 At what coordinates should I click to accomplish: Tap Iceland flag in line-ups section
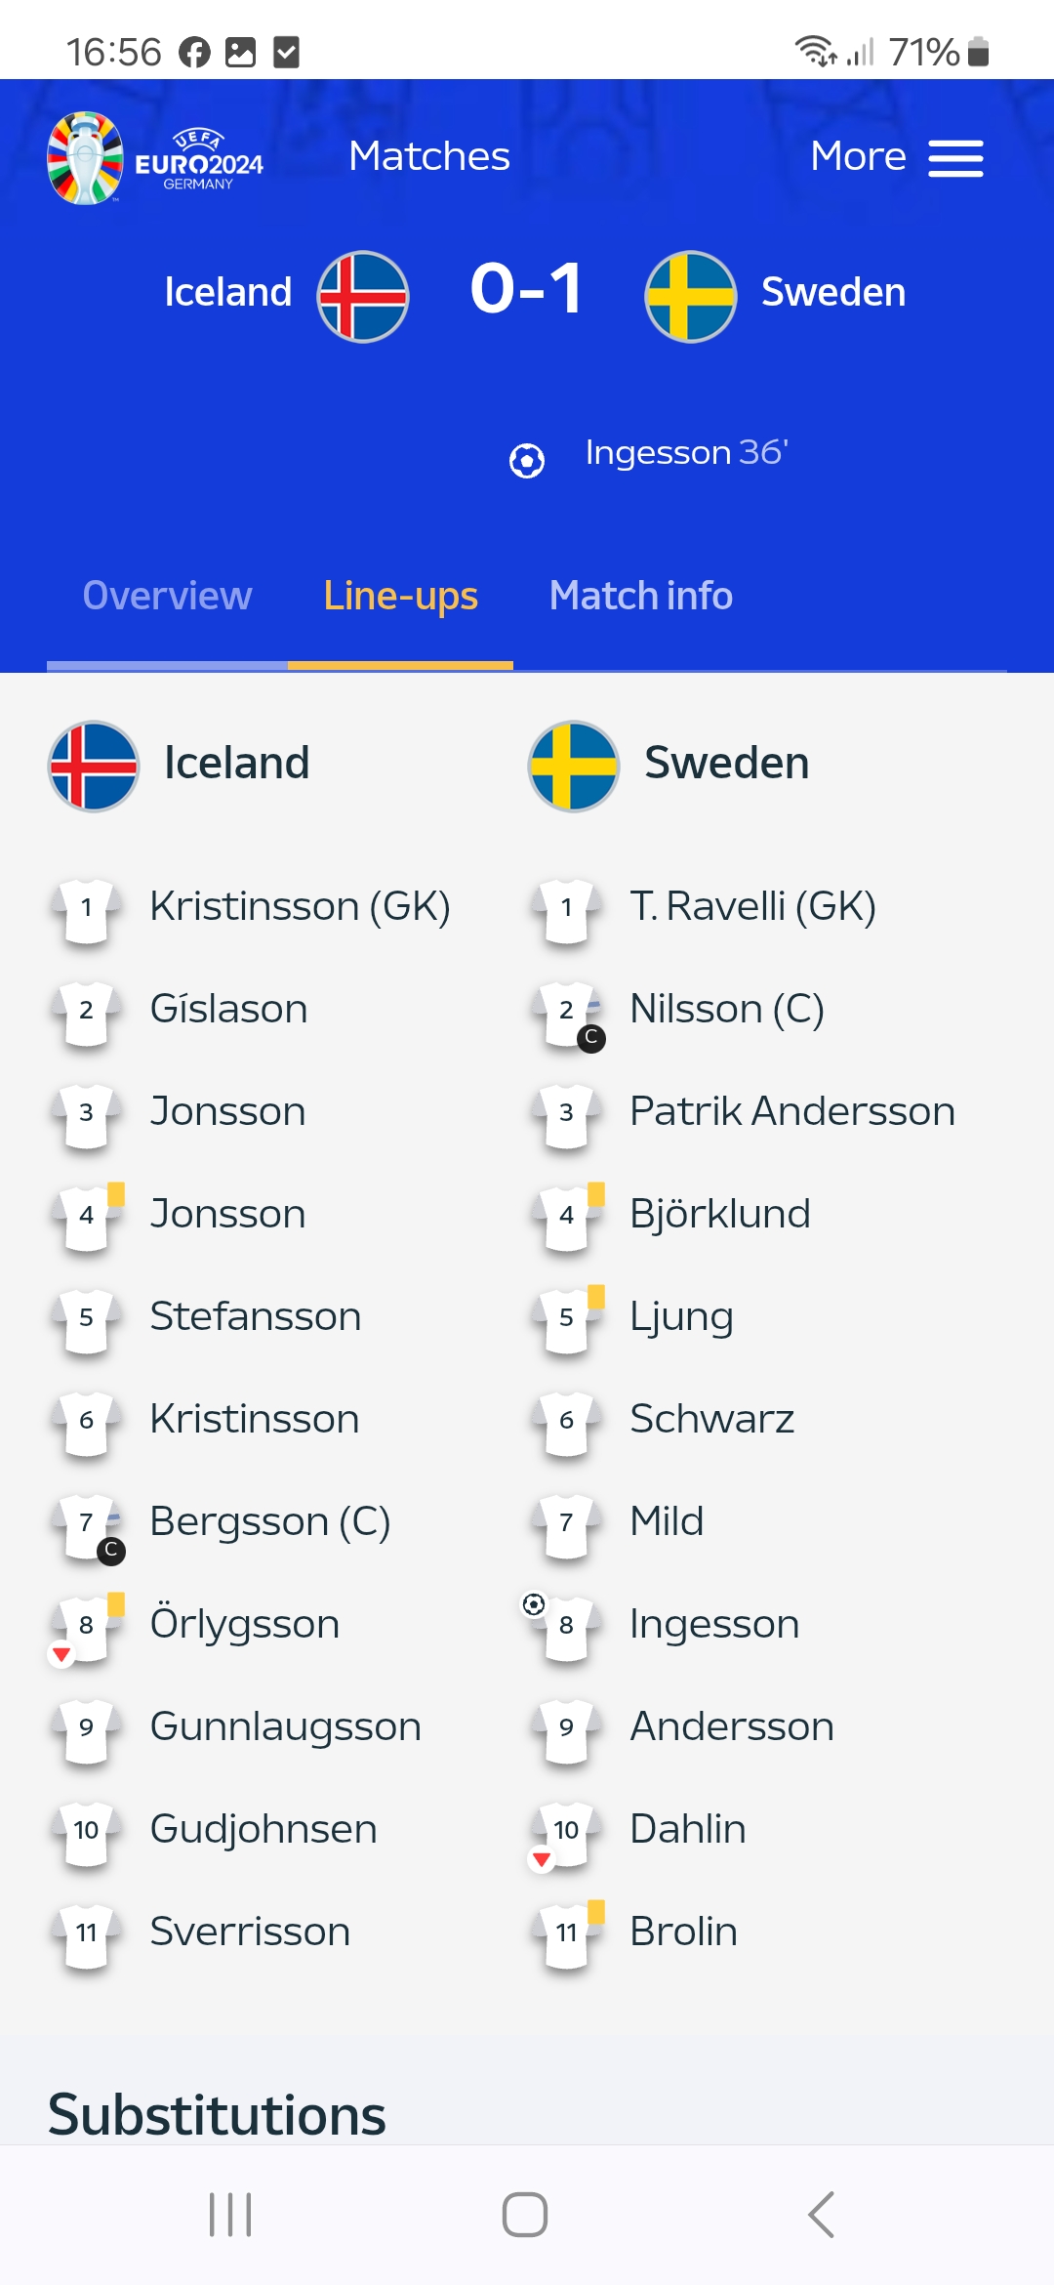(94, 767)
